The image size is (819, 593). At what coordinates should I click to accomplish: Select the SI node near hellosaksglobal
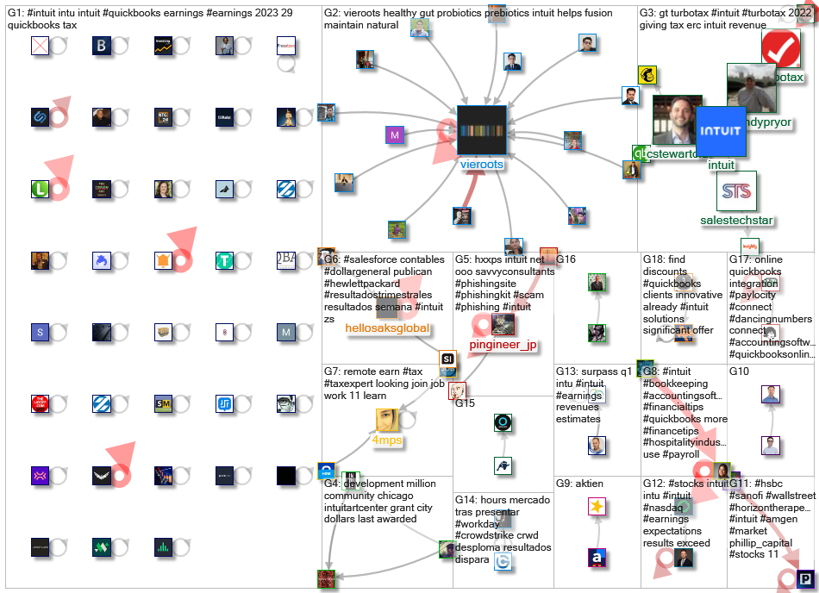pos(447,359)
